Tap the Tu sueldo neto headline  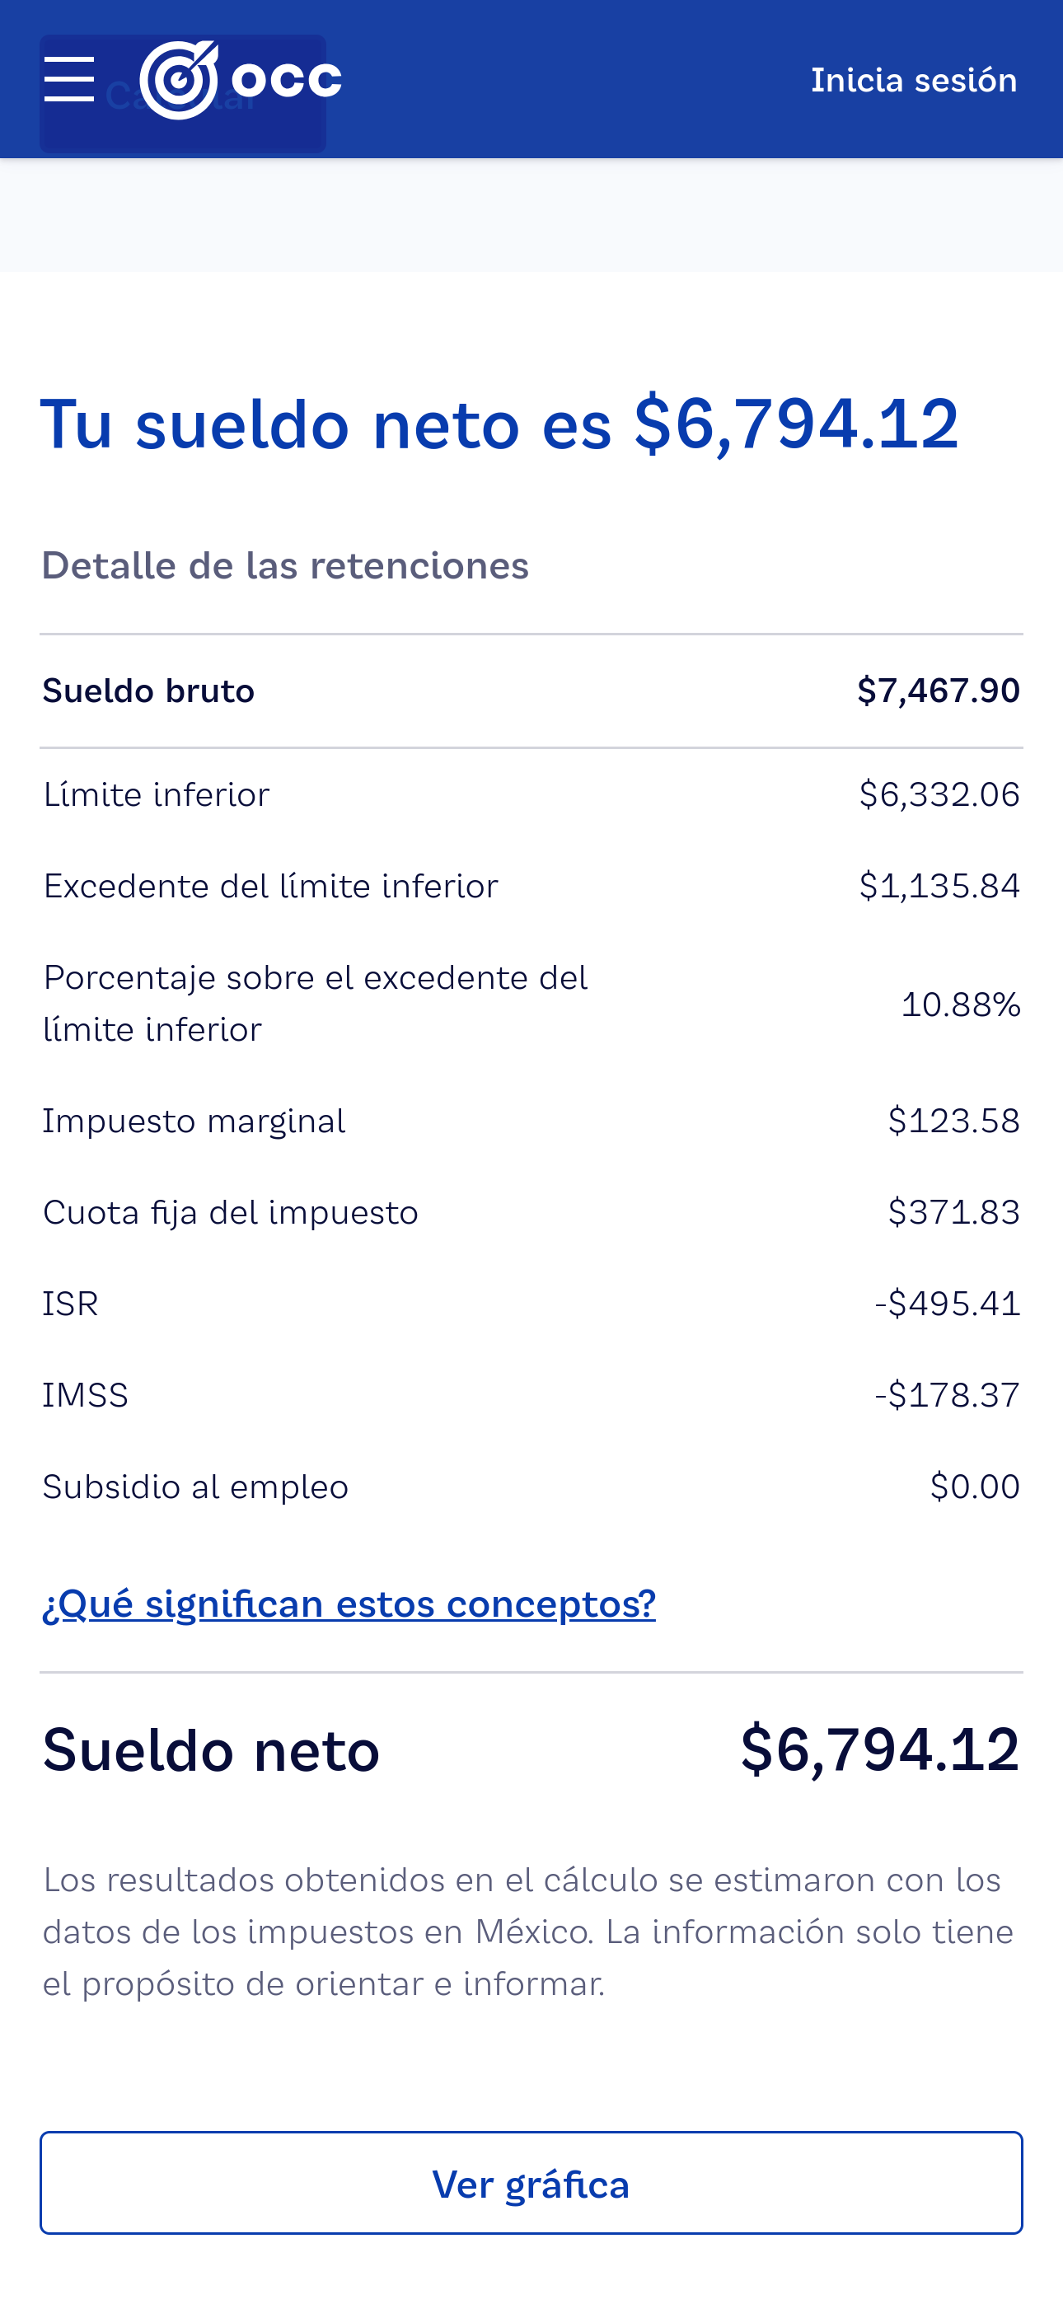500,424
